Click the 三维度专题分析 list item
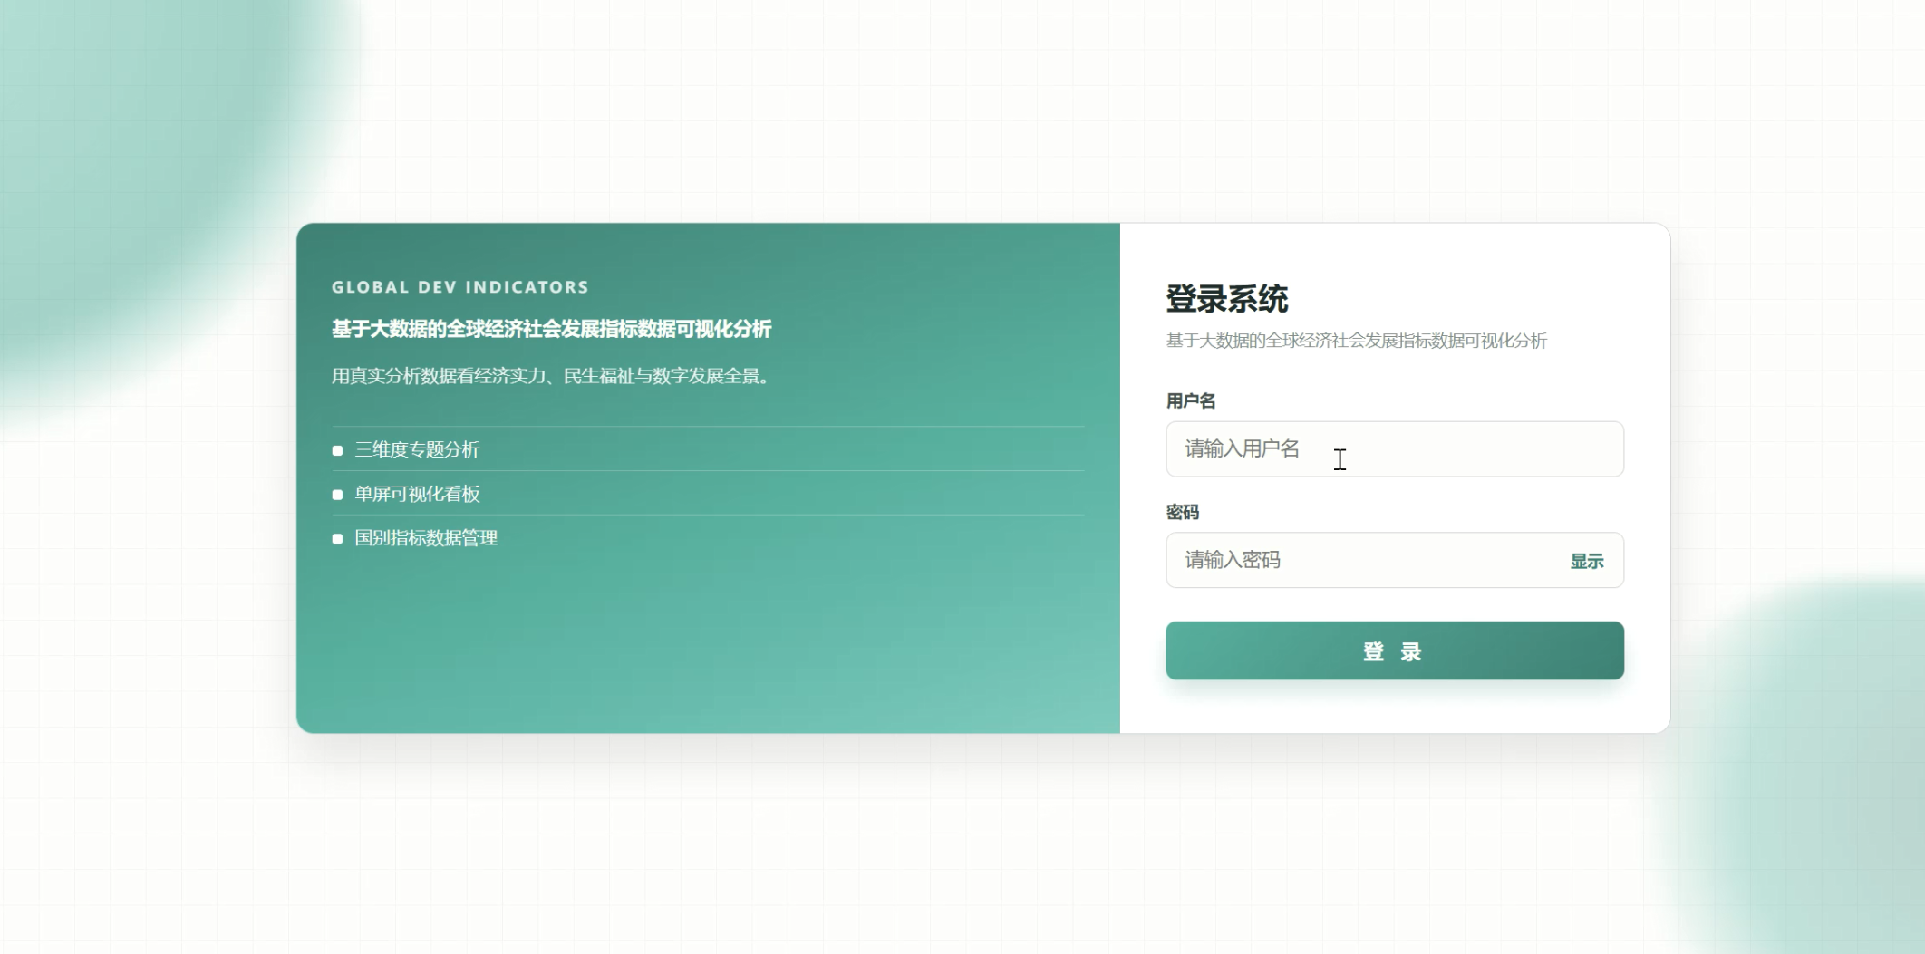1925x954 pixels. coord(708,449)
